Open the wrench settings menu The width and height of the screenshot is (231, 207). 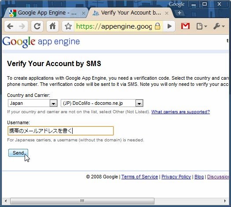pos(219,26)
